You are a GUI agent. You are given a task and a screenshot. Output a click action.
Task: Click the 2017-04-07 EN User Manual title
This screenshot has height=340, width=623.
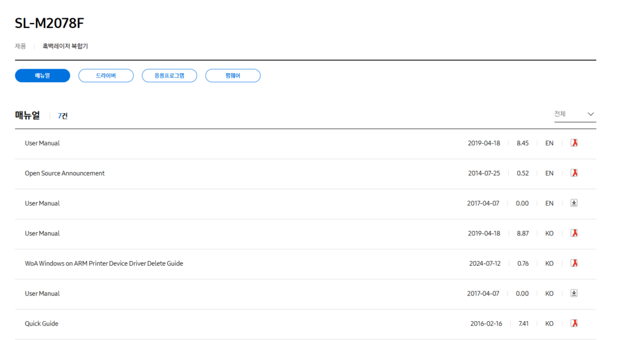pyautogui.click(x=42, y=203)
